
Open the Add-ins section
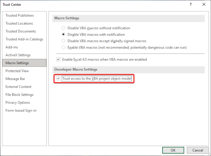click(12, 47)
